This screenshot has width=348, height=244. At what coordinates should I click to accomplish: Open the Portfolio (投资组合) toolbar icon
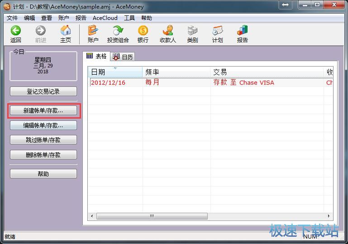coord(118,31)
